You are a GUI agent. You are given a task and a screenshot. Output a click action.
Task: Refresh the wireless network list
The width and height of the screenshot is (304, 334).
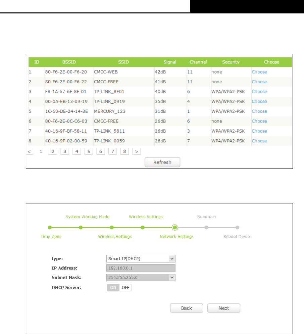point(162,162)
